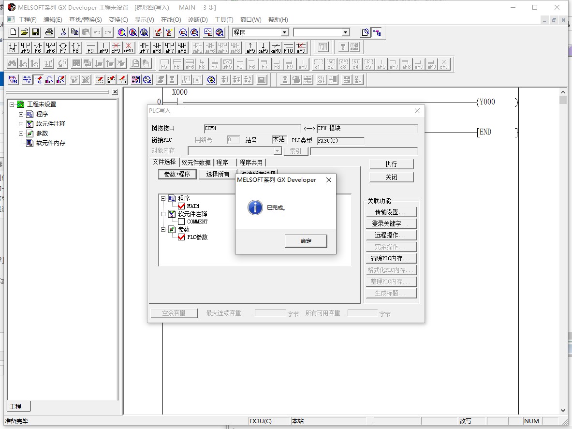
Task: Toggle project data list tree icon
Action: point(377,32)
